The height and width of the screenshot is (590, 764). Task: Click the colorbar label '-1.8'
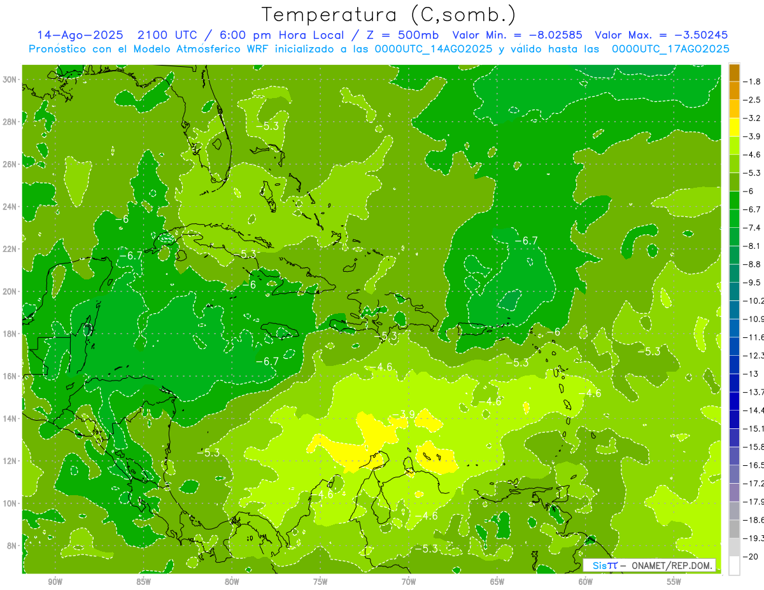[x=752, y=81]
